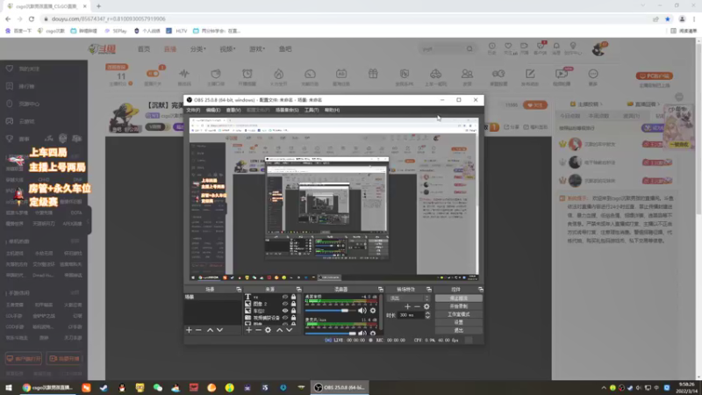
Task: Add a new scene with the plus icon in OBS Scenes dock
Action: pos(189,330)
